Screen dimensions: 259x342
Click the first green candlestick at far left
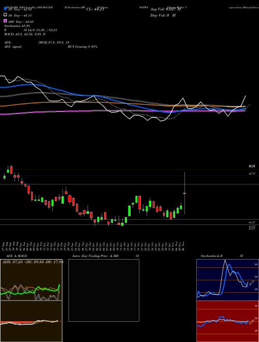[x=4, y=177]
